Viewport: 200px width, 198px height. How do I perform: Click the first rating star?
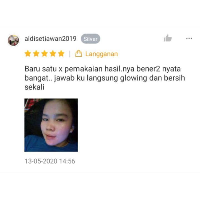tap(28, 54)
